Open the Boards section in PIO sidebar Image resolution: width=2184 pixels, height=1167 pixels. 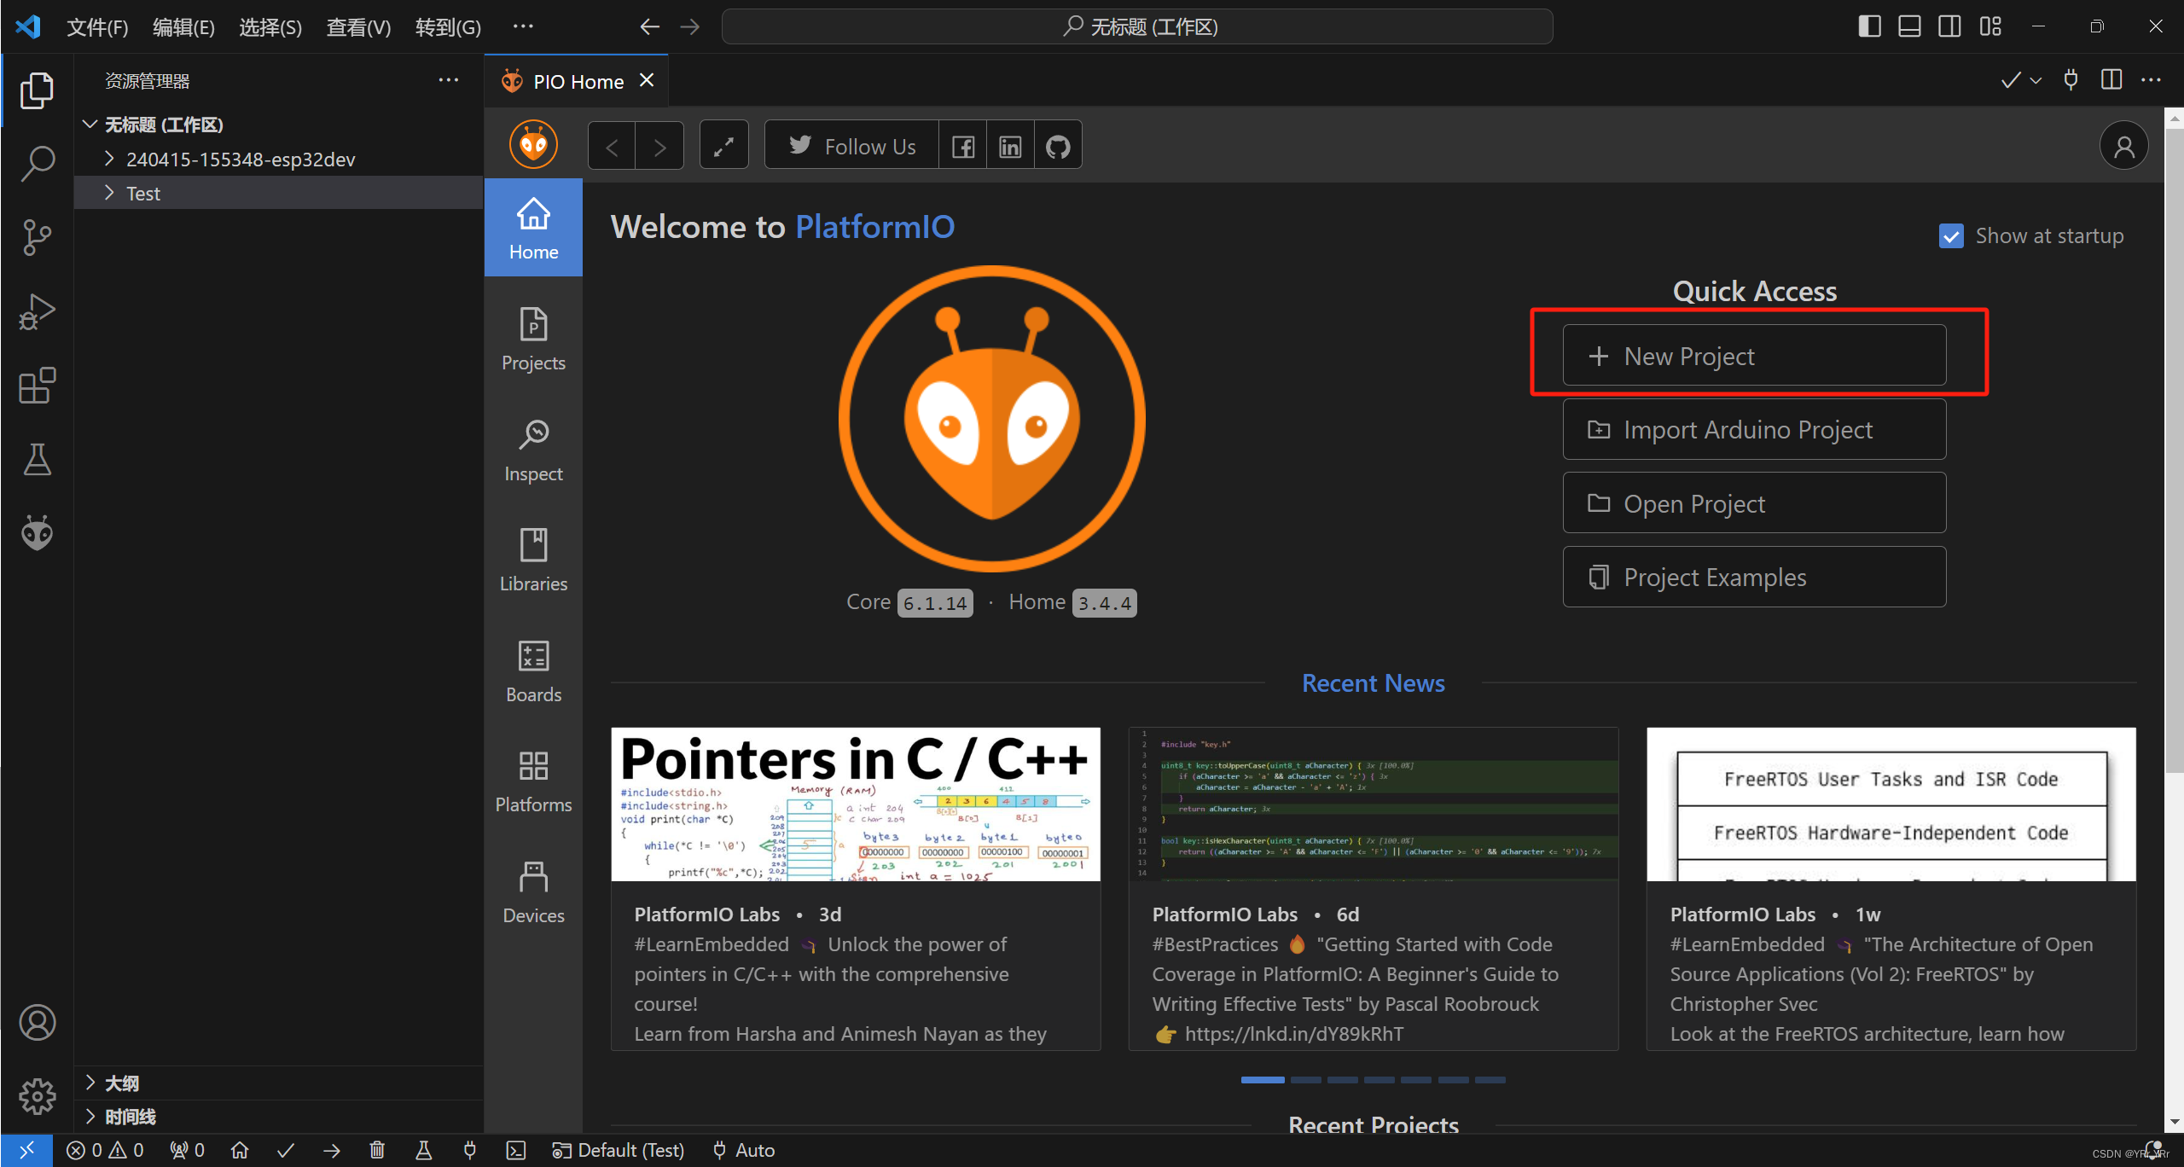click(x=533, y=672)
